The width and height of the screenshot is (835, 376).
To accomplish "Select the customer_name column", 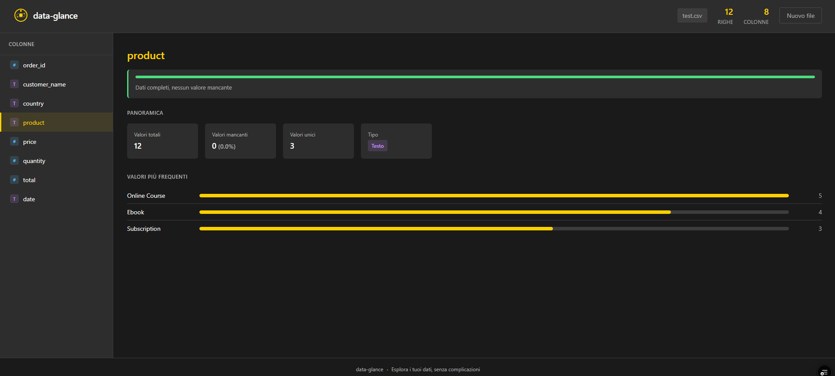I will [x=44, y=84].
